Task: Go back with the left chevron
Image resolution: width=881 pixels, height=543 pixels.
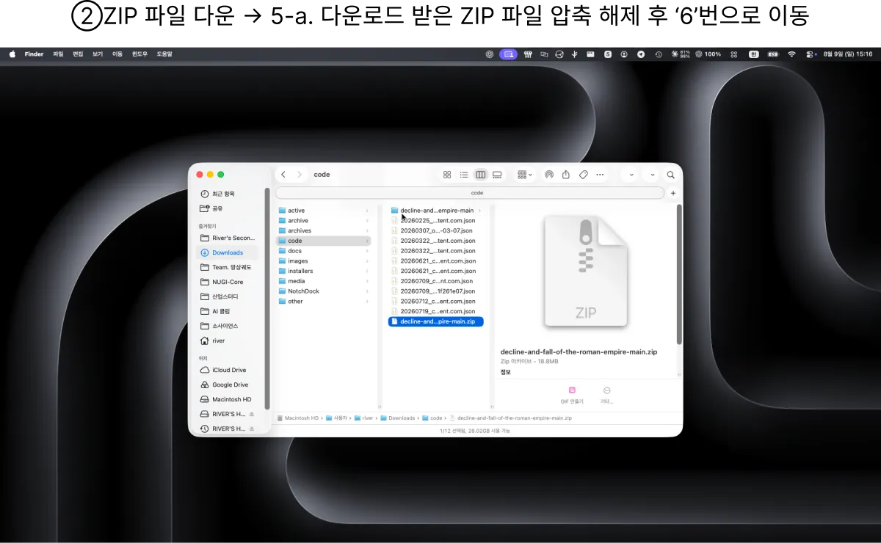Action: pos(283,175)
